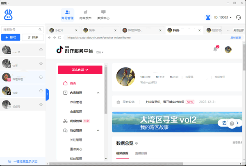The image size is (246, 166).
Task: Select the 哔哩哔哩 account in sidebar
Action: [x=23, y=77]
